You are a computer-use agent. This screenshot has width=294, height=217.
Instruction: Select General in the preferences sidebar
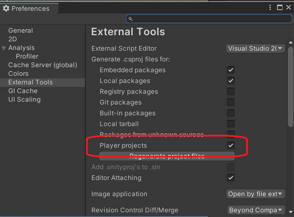[21, 30]
